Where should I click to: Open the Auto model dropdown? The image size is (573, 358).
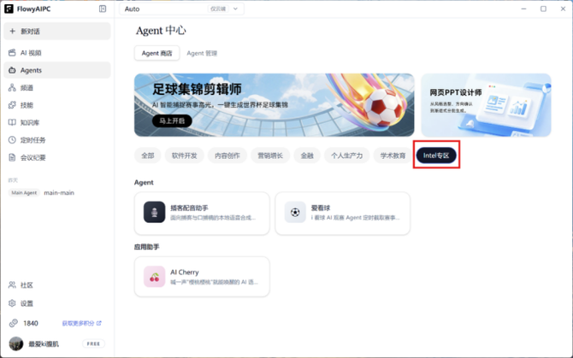click(x=181, y=9)
